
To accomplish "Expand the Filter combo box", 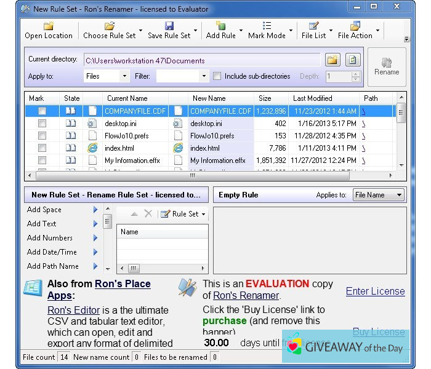I will (204, 76).
